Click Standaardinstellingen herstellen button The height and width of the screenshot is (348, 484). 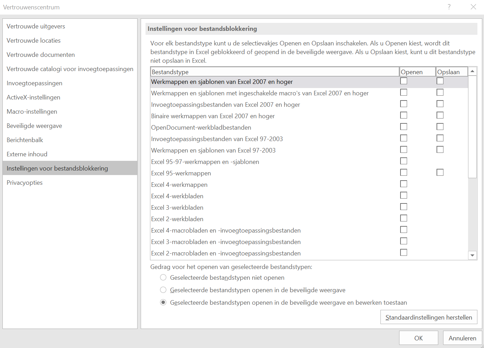point(429,317)
